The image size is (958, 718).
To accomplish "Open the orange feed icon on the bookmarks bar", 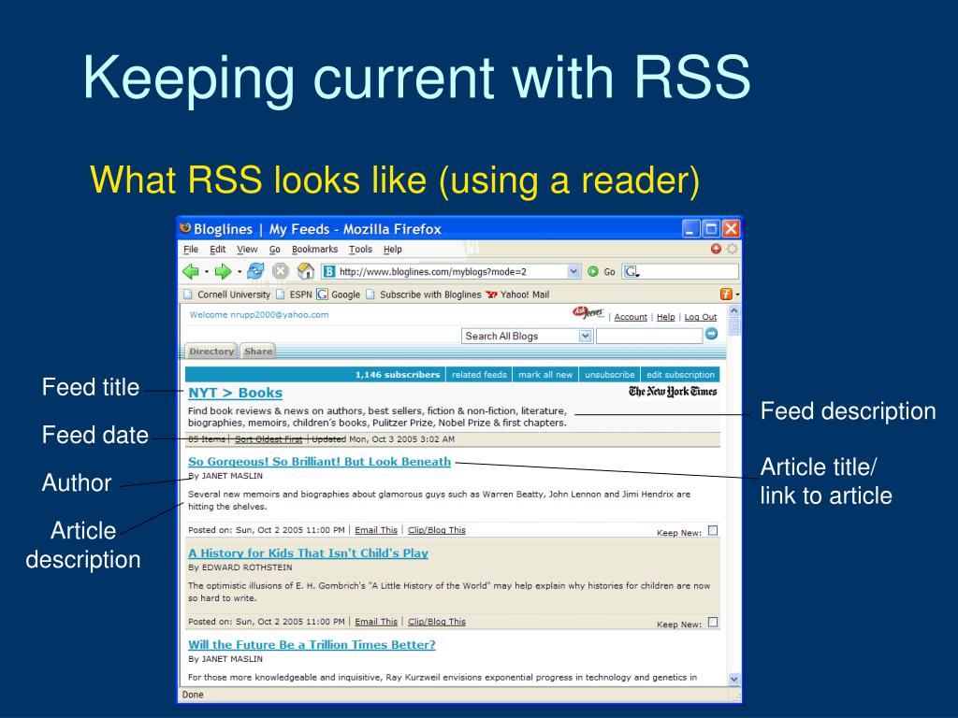I will point(726,294).
